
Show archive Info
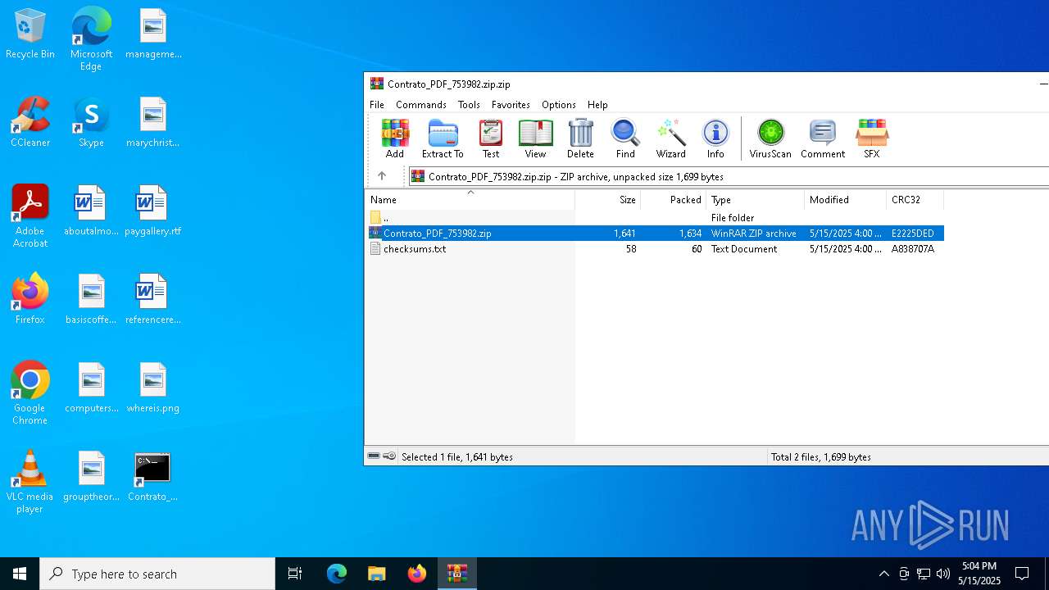715,138
